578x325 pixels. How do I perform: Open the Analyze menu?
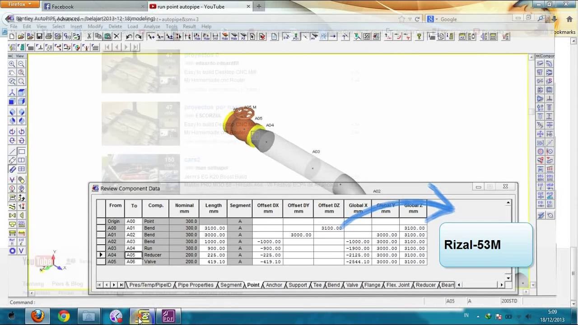pyautogui.click(x=152, y=27)
